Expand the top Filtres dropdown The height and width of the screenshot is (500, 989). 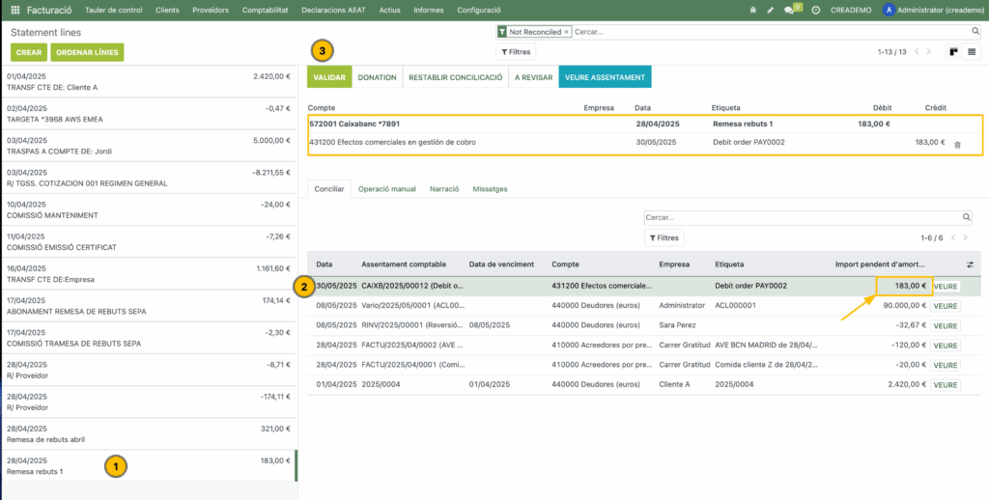(x=515, y=51)
